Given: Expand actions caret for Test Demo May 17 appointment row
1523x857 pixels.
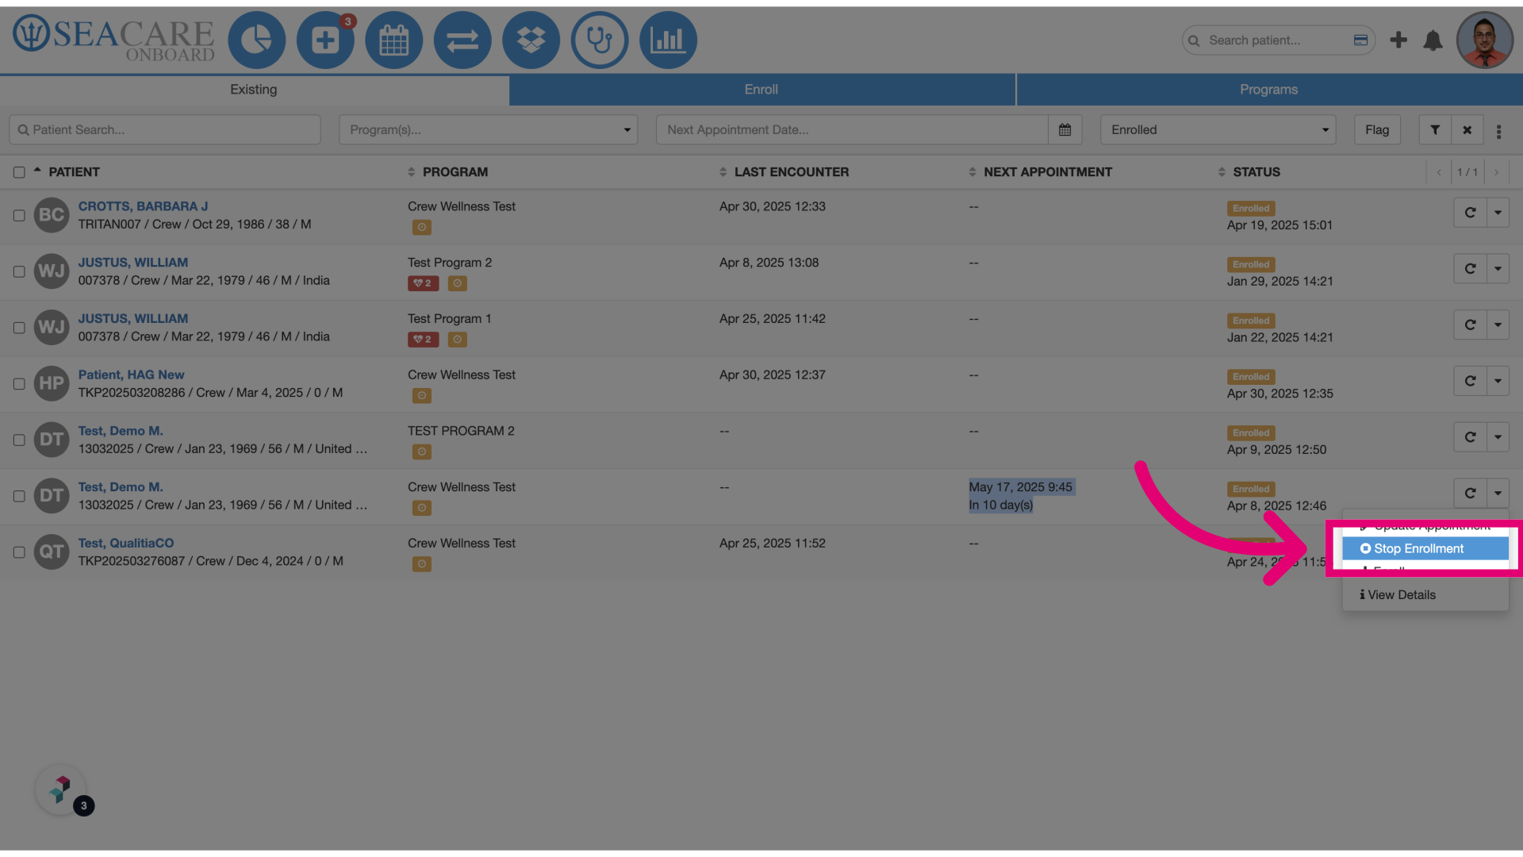Looking at the screenshot, I should (x=1498, y=493).
